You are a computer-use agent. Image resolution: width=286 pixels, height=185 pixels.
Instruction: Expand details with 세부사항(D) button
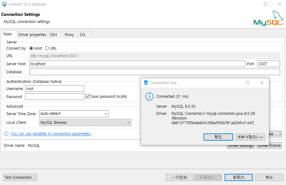pyautogui.click(x=250, y=137)
